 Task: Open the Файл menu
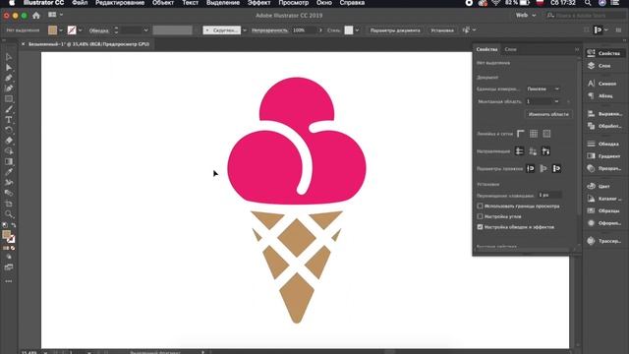point(80,3)
